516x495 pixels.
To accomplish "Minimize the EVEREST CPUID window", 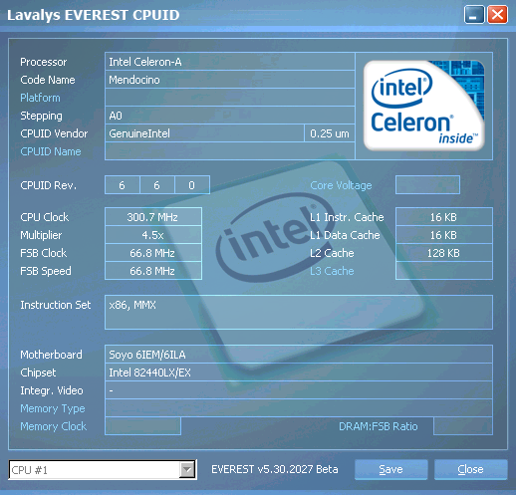I will pos(474,15).
